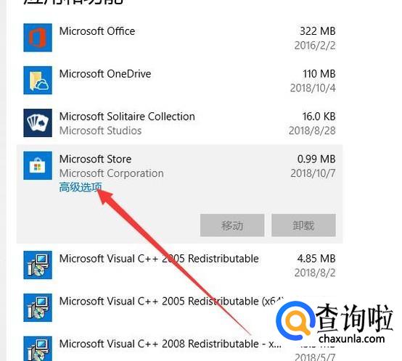This screenshot has height=361, width=402.
Task: Open 高级选项 link under Microsoft Store
Action: coord(81,187)
